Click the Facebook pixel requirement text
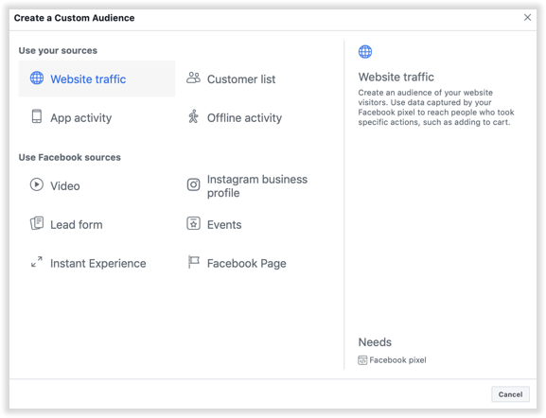The image size is (546, 418). [x=397, y=360]
